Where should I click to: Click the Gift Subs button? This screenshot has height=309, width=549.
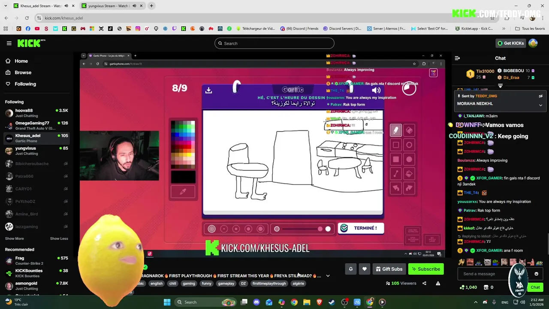click(x=389, y=269)
